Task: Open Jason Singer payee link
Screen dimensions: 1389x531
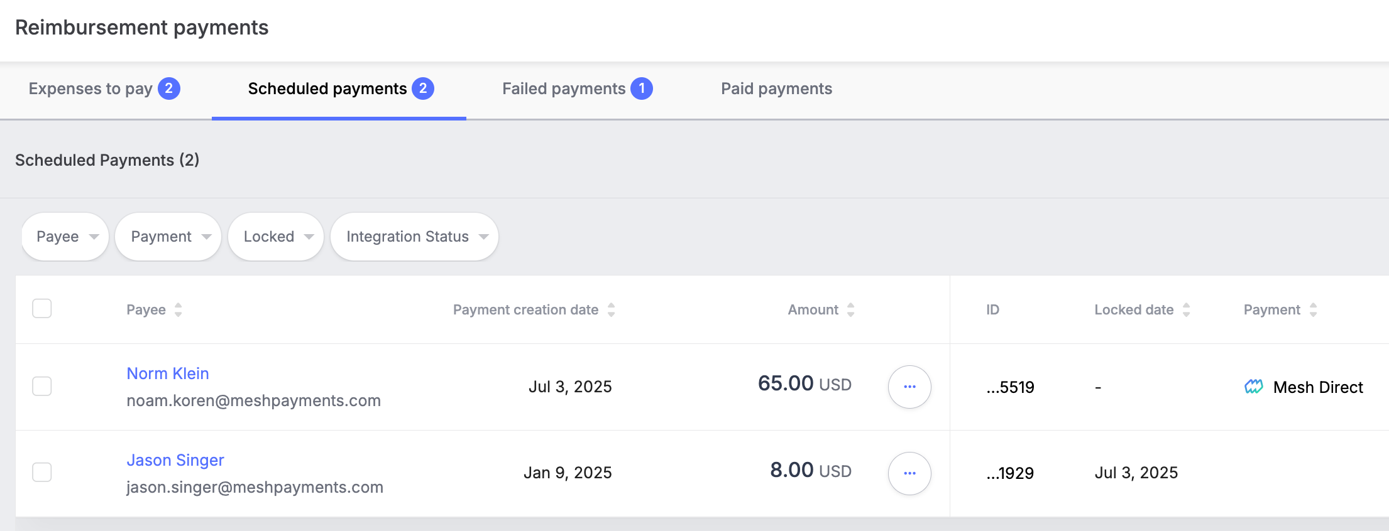Action: coord(175,460)
